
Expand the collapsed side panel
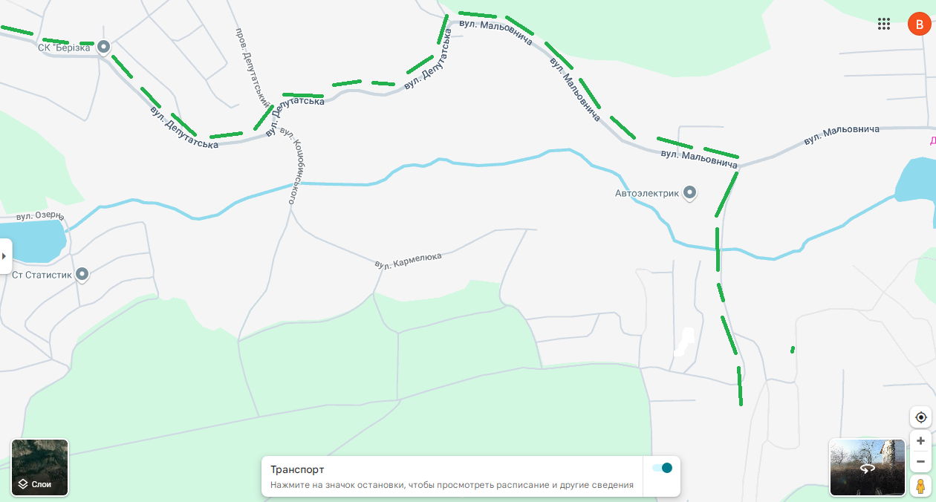(x=5, y=256)
